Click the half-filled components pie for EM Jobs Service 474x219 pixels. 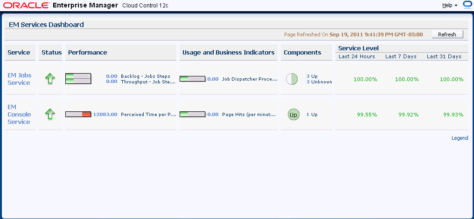click(292, 79)
